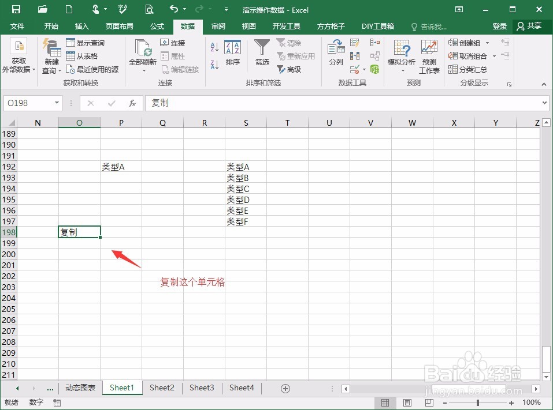Image resolution: width=553 pixels, height=410 pixels.
Task: Expand the Name Box dropdown
Action: click(x=57, y=103)
